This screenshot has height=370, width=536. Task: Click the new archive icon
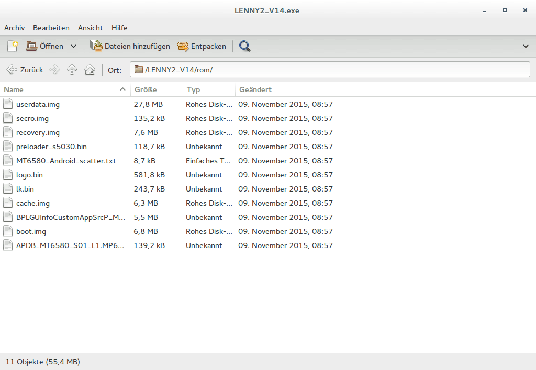point(13,46)
